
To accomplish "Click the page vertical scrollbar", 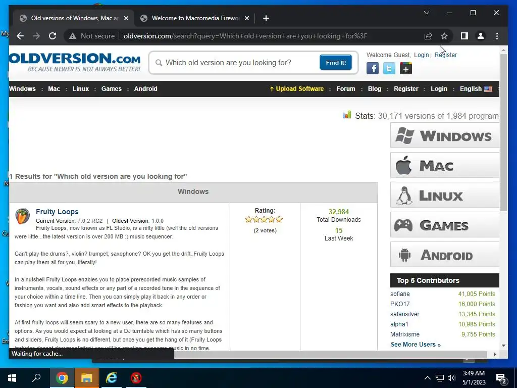I will tap(503, 132).
